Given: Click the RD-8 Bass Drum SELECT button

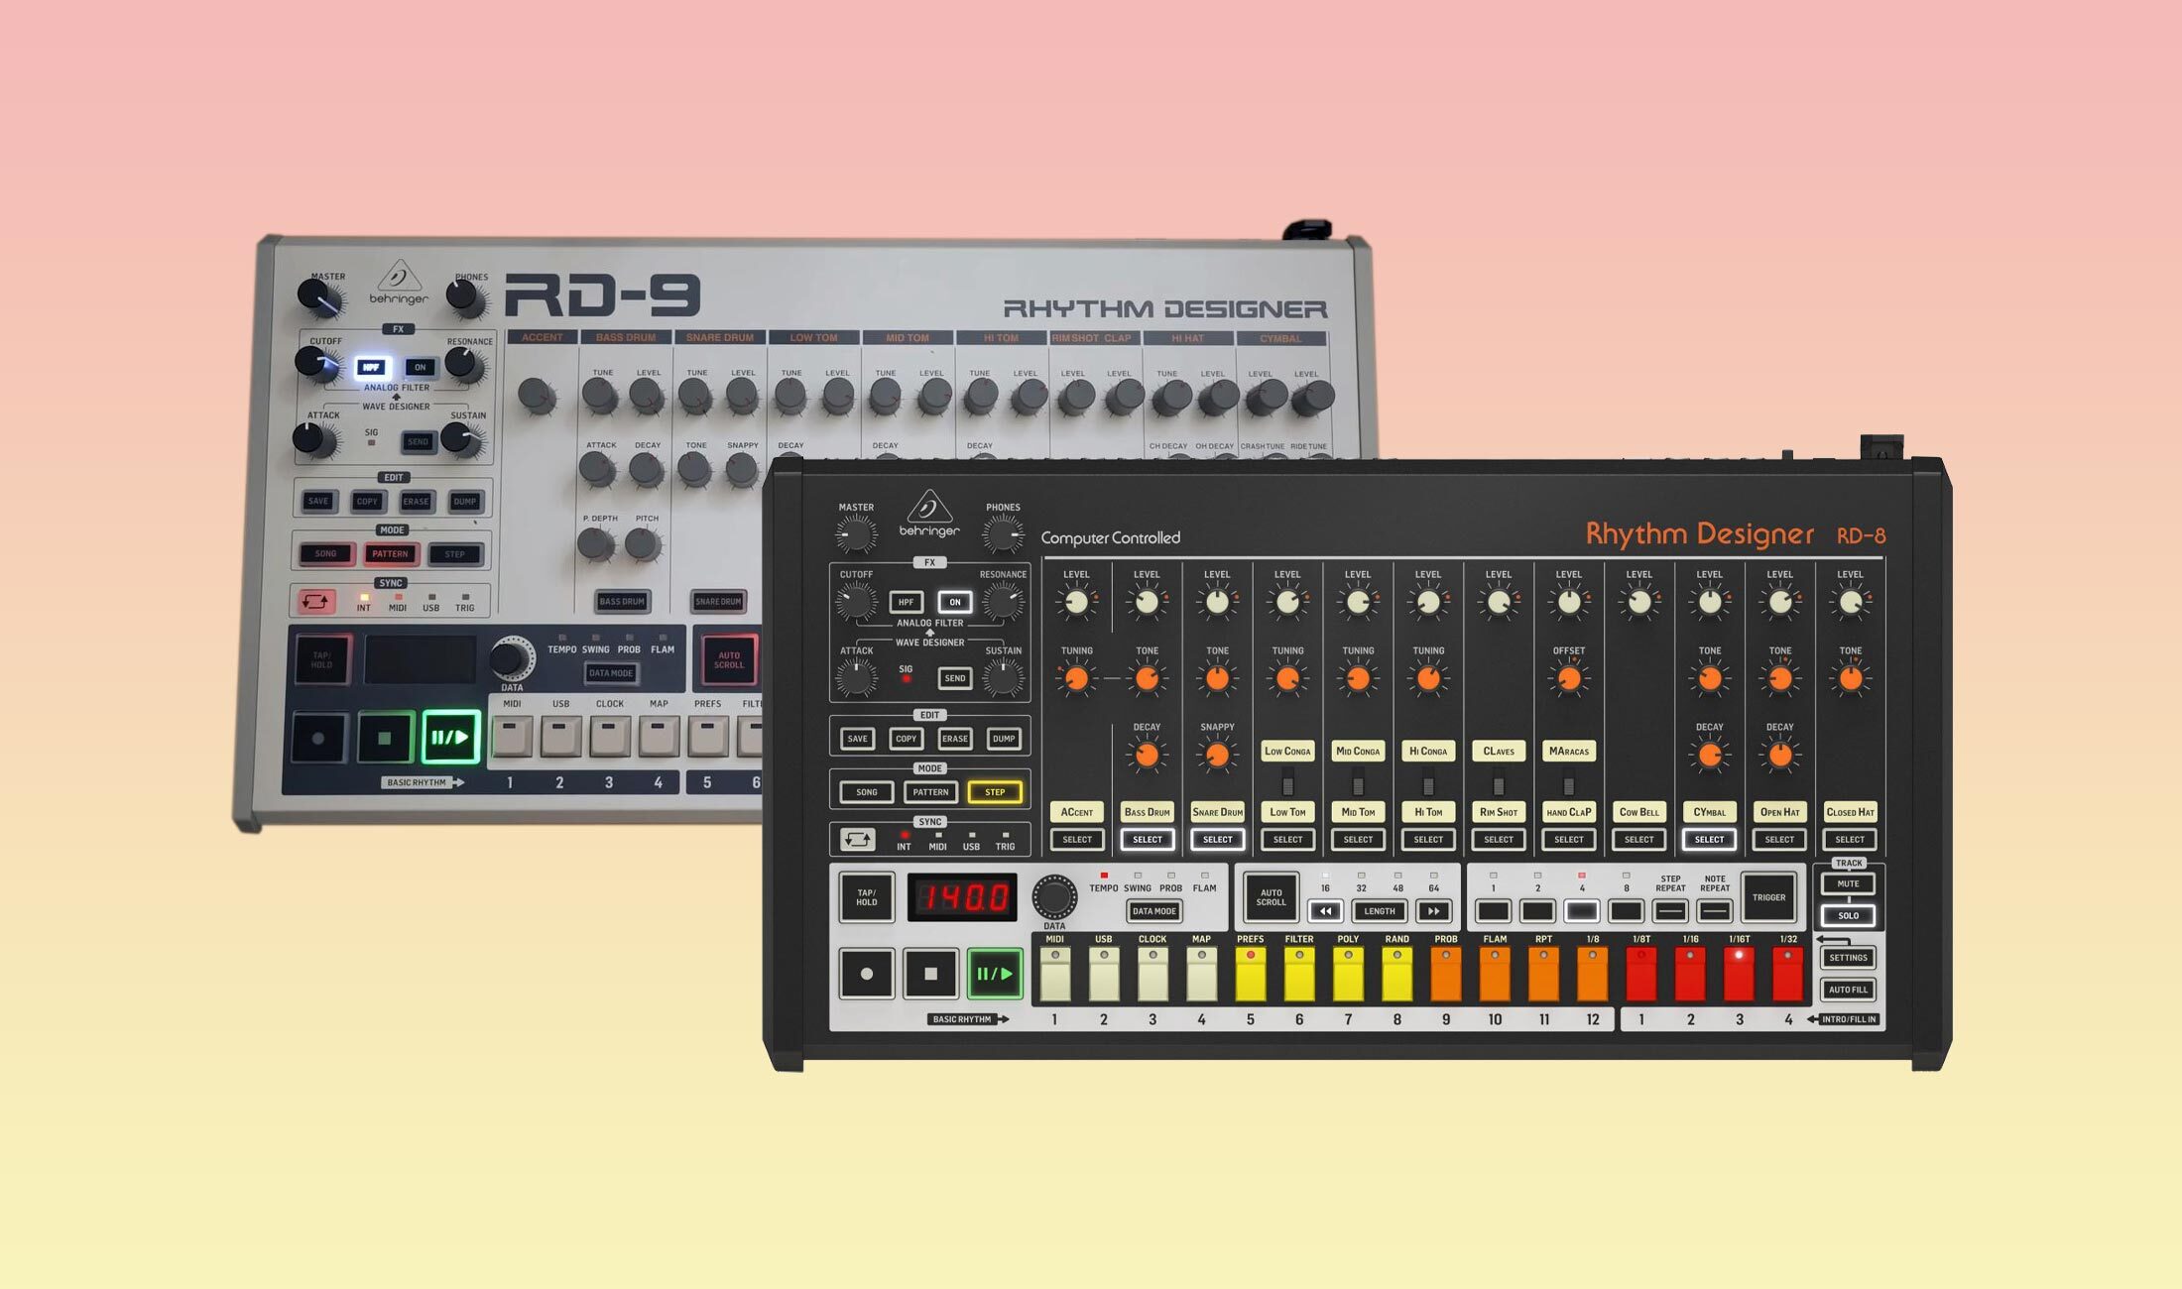Looking at the screenshot, I should tap(1147, 840).
